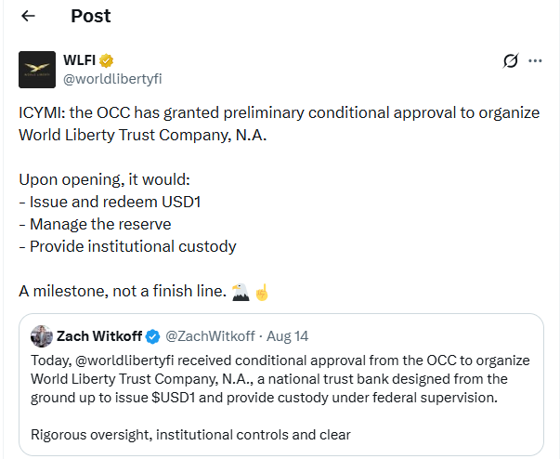Click the $USD1 cashtag in quoted post

pos(174,398)
